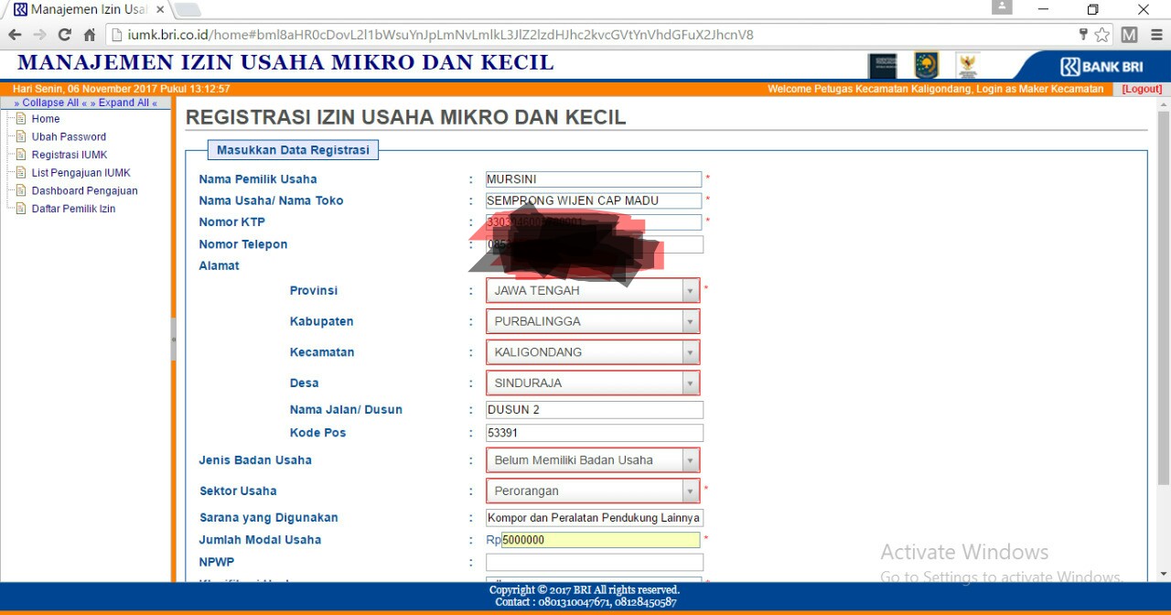Open the Jenis Badan Usaha dropdown
1171x615 pixels.
(x=593, y=460)
